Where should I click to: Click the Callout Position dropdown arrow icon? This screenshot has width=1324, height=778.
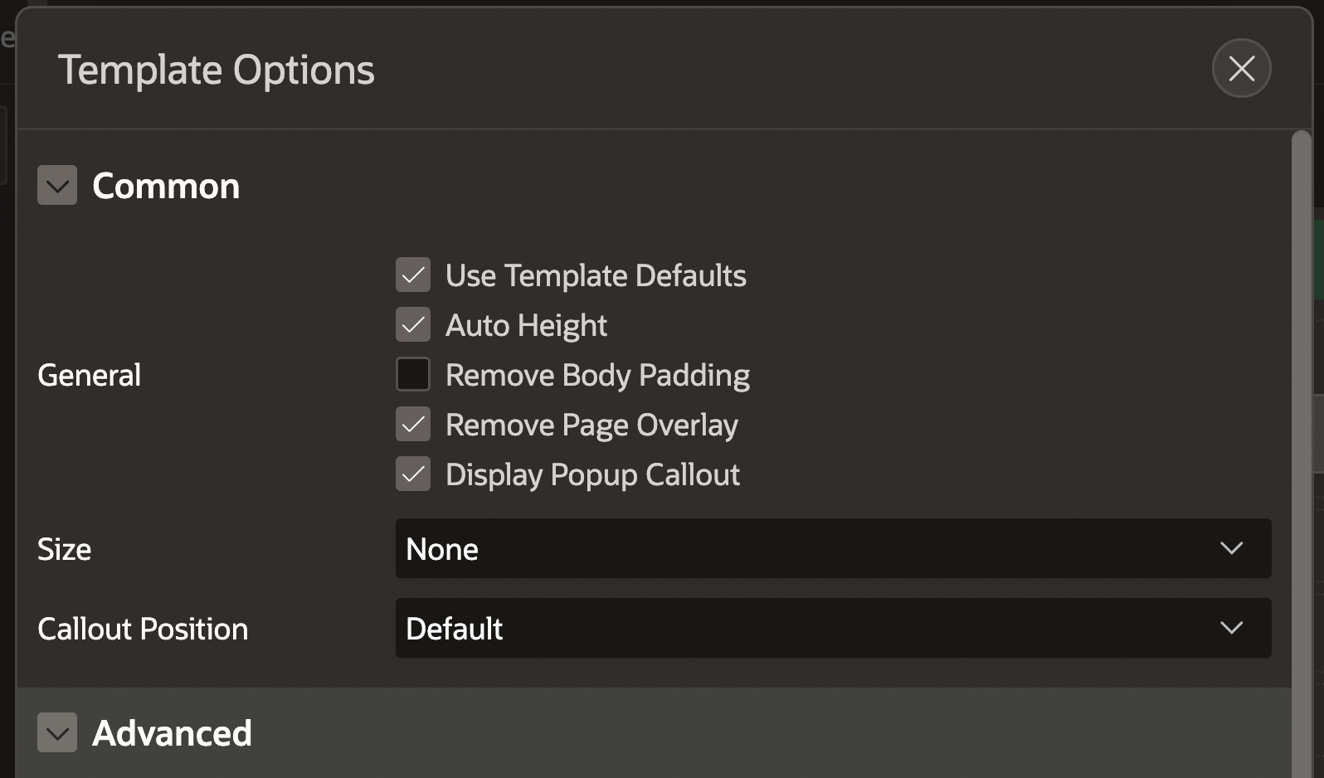point(1232,628)
